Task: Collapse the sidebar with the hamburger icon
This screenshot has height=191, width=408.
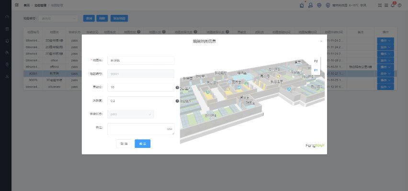Action: coord(17,5)
